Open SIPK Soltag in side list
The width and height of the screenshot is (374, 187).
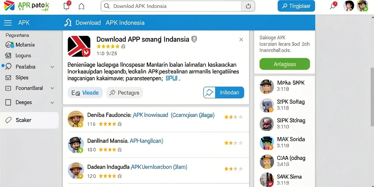tap(291, 102)
